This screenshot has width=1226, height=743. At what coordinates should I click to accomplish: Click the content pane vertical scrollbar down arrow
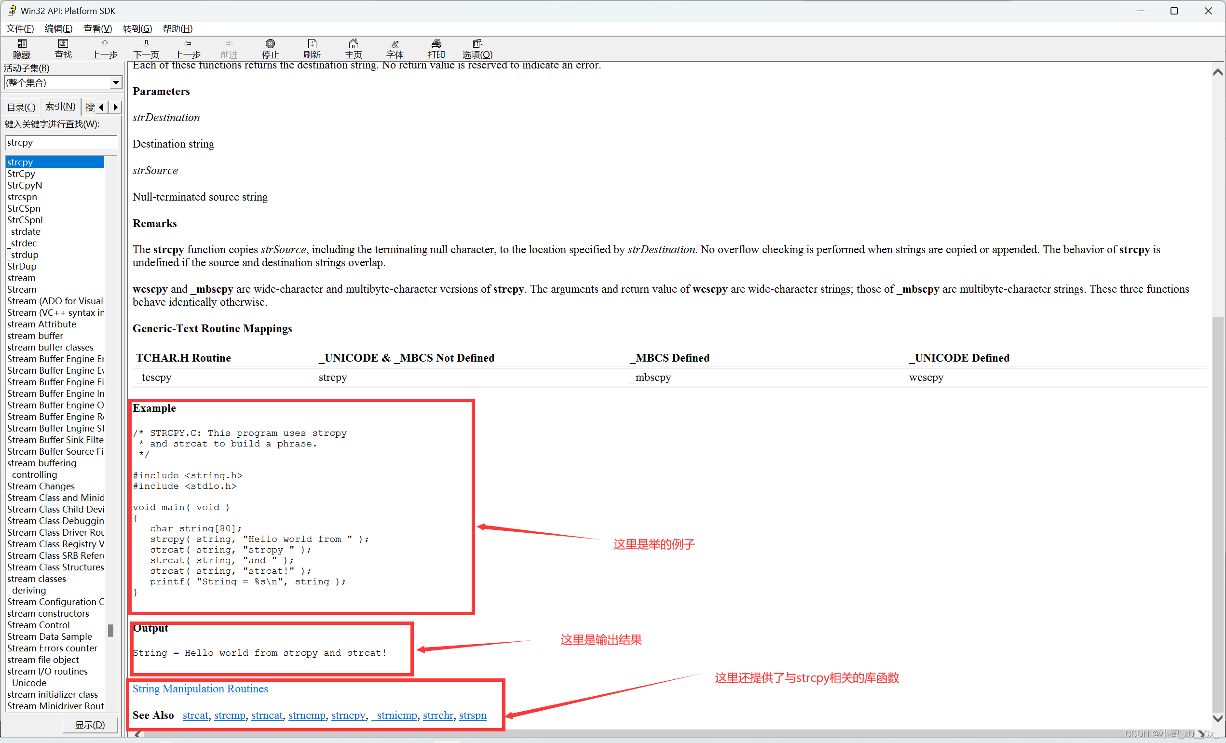click(1217, 718)
